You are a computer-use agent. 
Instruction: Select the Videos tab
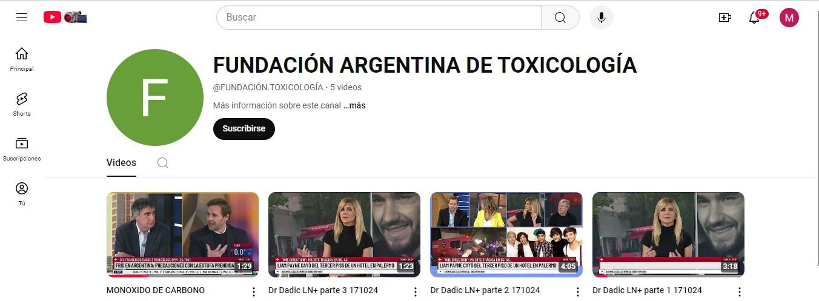pos(121,163)
